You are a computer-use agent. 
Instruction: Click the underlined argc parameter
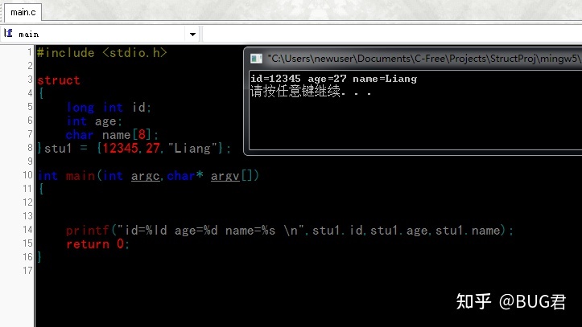coord(146,176)
